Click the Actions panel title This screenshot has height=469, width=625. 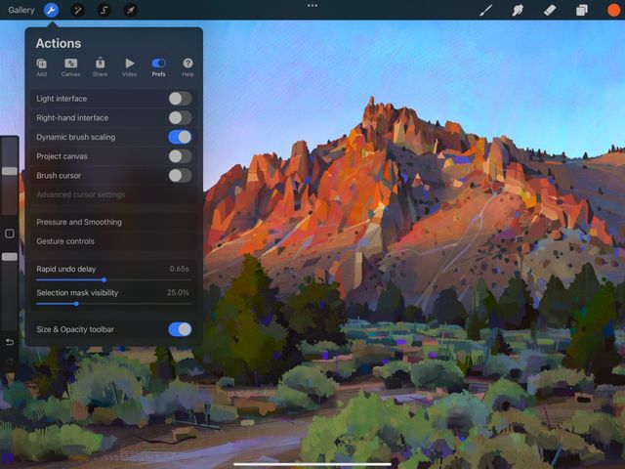(x=59, y=43)
